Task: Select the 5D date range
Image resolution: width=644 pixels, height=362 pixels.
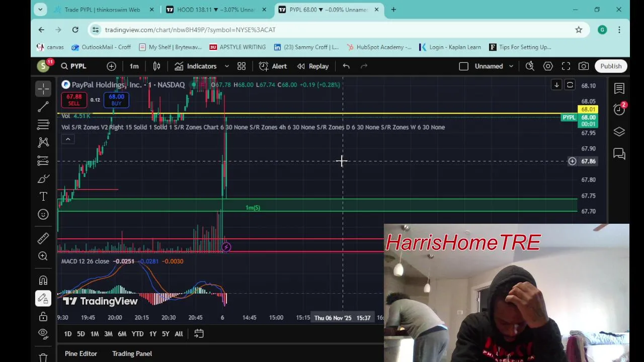Action: coord(81,334)
